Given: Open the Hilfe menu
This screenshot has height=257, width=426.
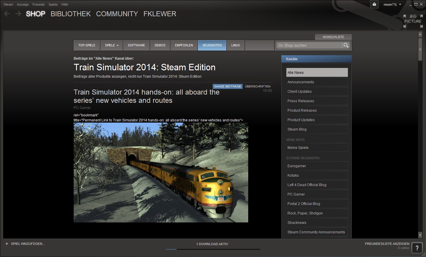Looking at the screenshot, I should [x=65, y=4].
